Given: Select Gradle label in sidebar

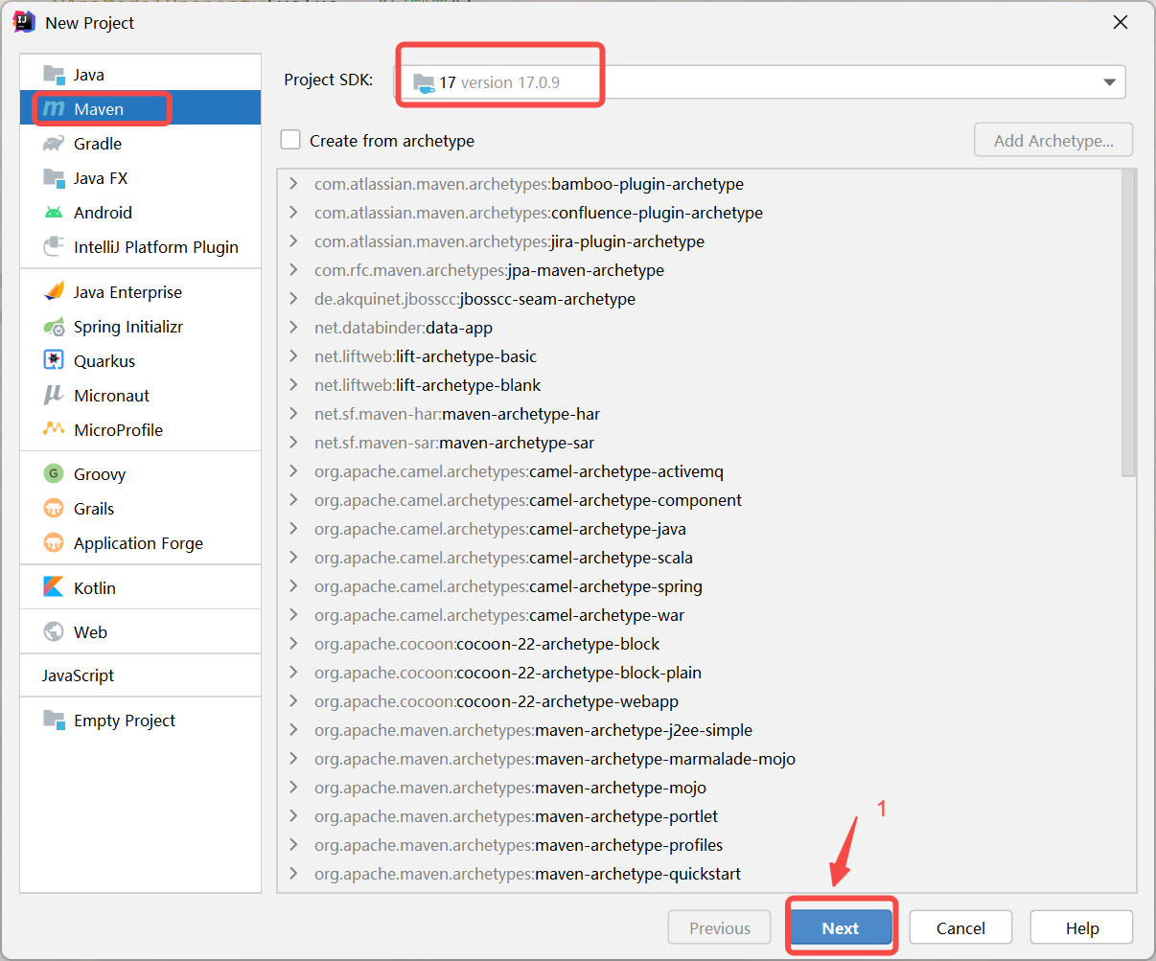Looking at the screenshot, I should pos(98,144).
